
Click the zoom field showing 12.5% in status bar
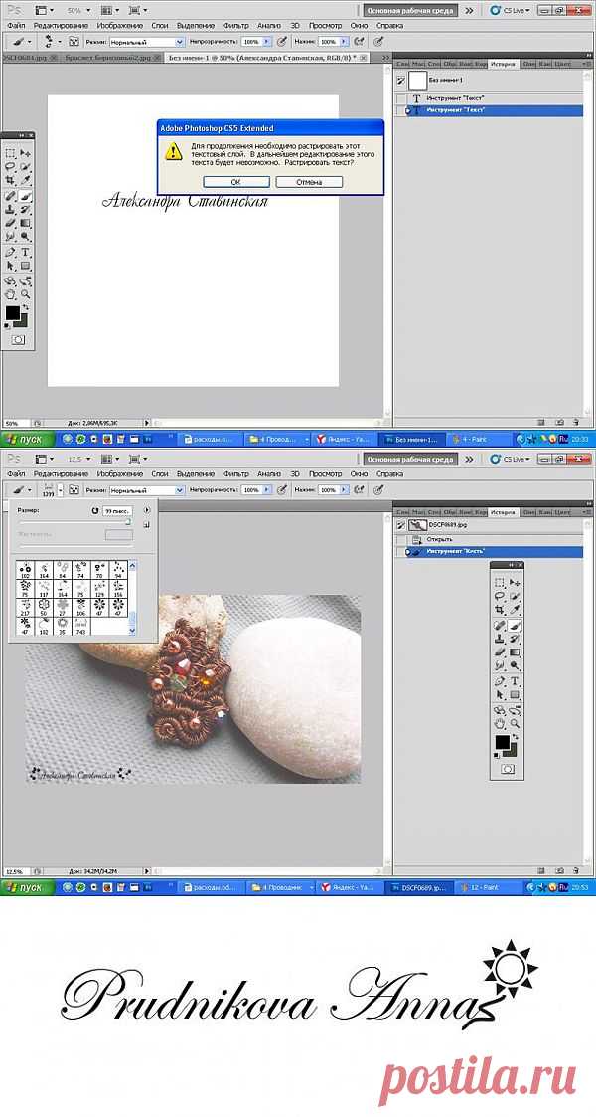pyautogui.click(x=15, y=870)
